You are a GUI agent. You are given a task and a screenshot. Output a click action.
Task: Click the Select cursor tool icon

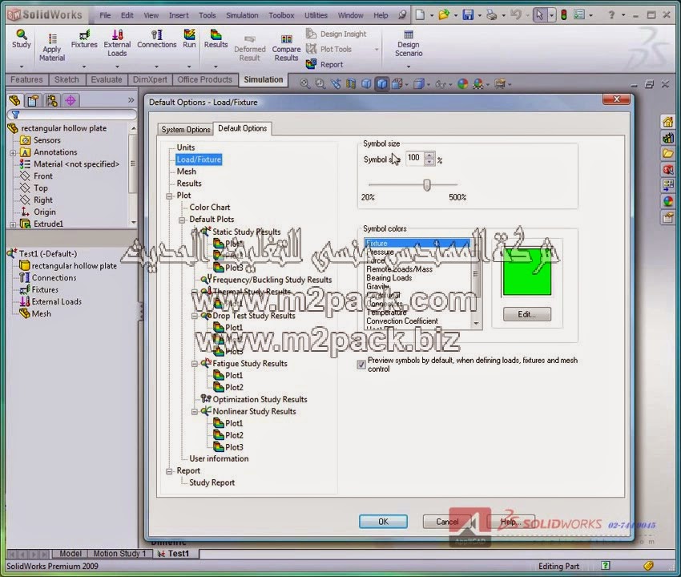(539, 14)
